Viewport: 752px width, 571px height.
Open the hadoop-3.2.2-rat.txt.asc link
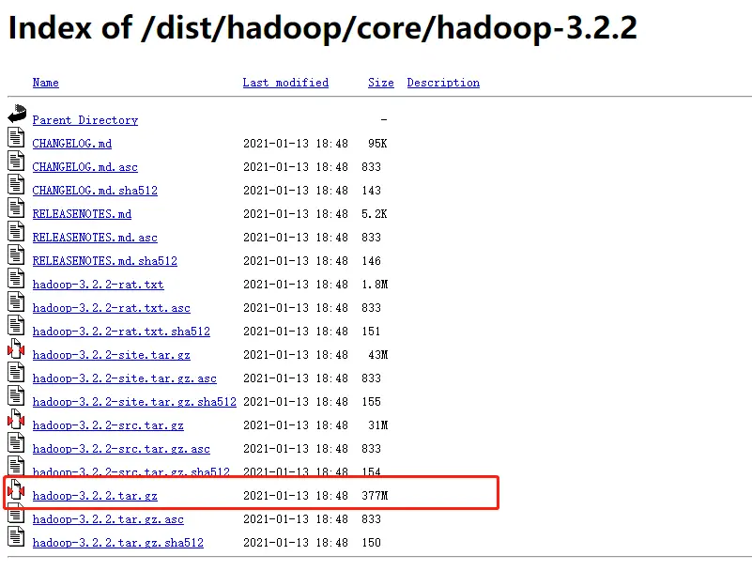point(111,308)
